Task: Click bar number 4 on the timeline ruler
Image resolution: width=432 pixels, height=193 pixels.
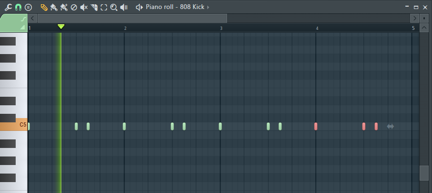Action: coord(317,28)
